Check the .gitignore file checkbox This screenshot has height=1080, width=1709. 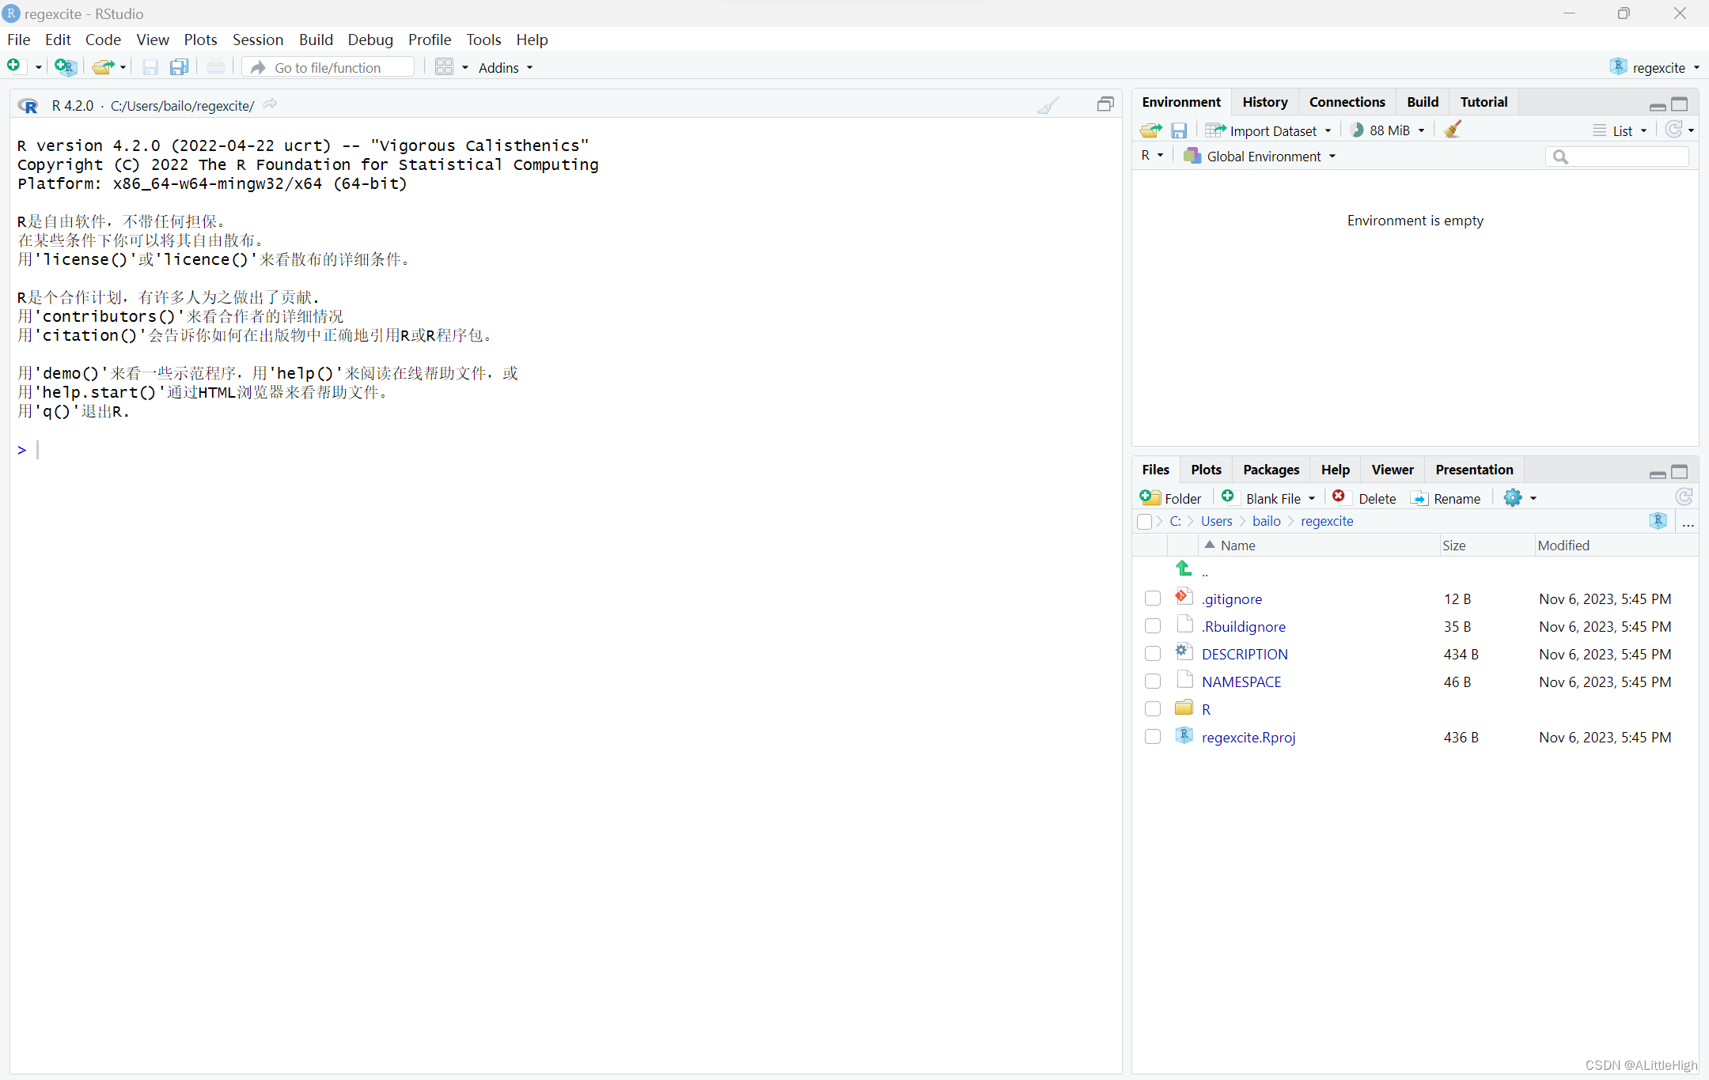pyautogui.click(x=1153, y=599)
